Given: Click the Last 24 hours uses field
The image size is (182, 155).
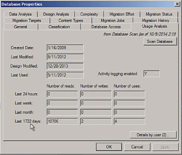Looking at the screenshot, I should pyautogui.click(x=129, y=94).
